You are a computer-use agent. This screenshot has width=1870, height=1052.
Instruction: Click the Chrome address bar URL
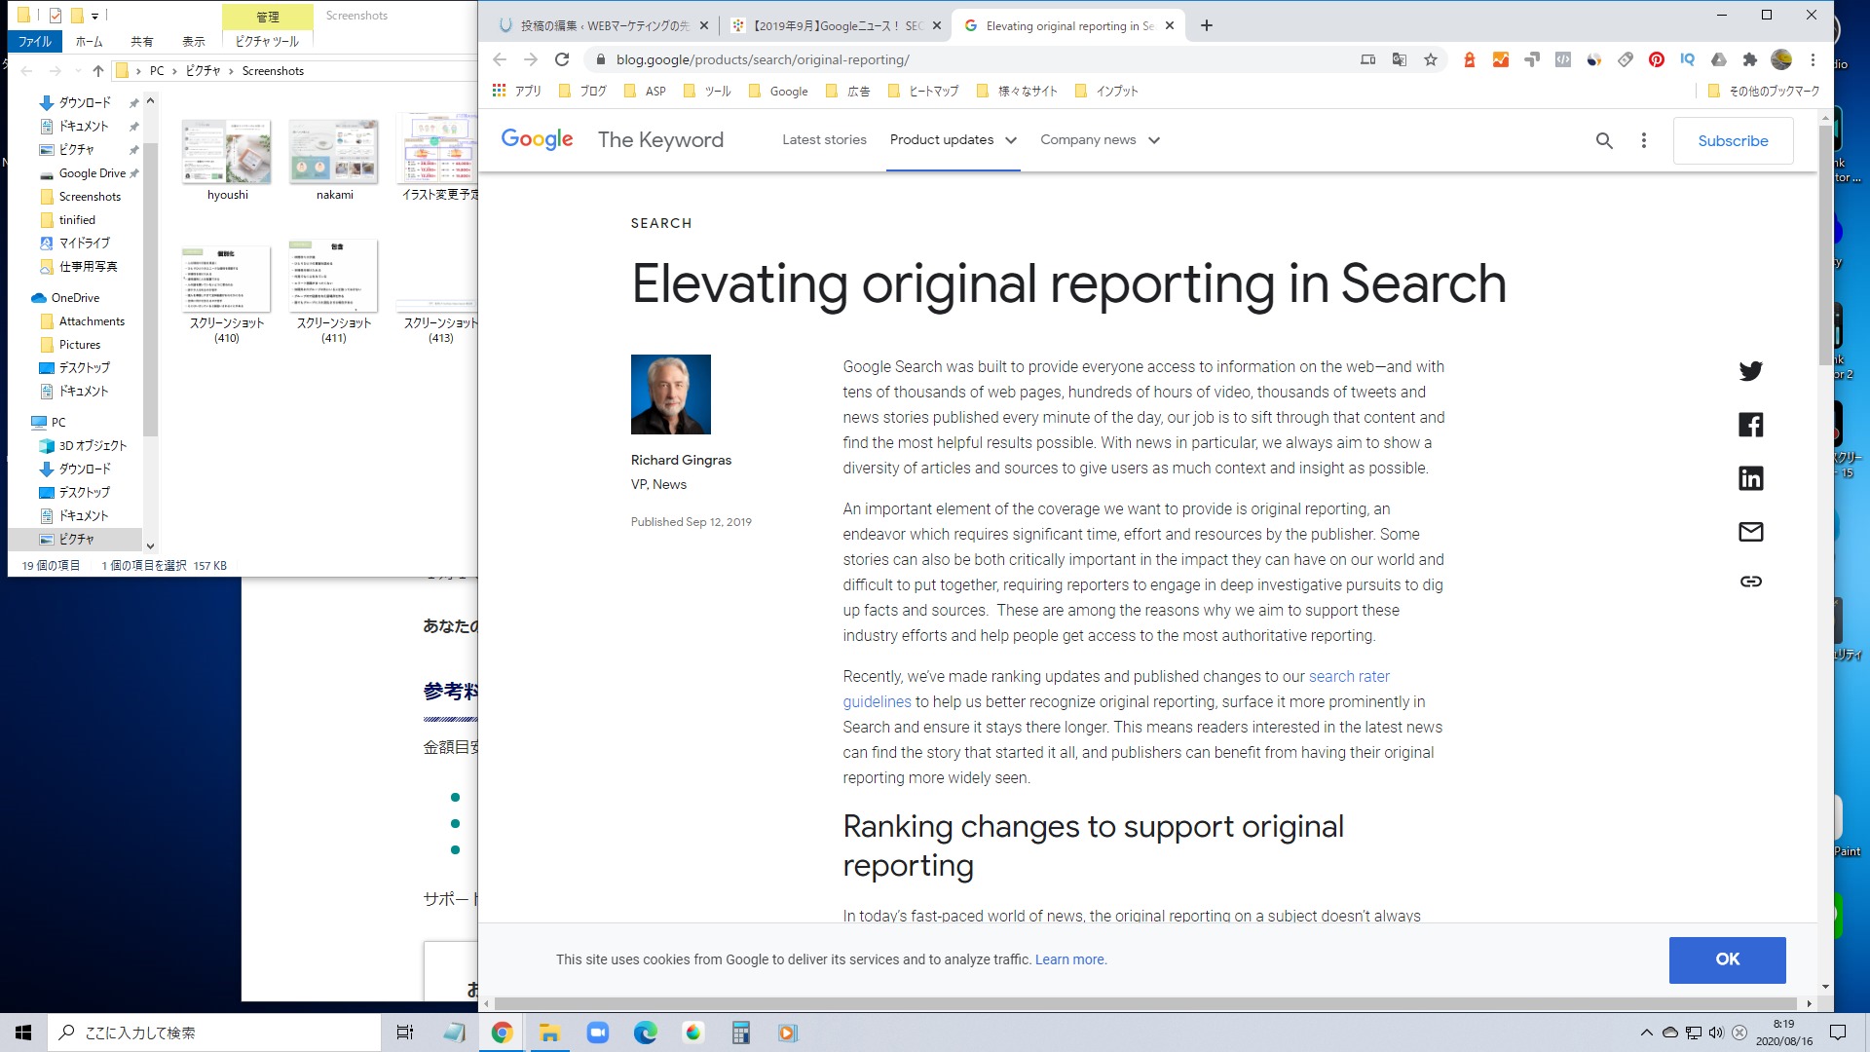763,59
